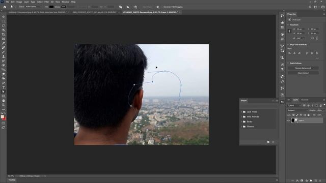Select the Horizontal Type tool
The width and height of the screenshot is (326, 183).
click(4, 87)
